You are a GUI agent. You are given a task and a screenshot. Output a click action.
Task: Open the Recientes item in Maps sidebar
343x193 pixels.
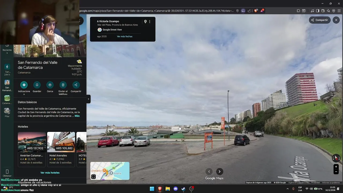(x=7, y=49)
